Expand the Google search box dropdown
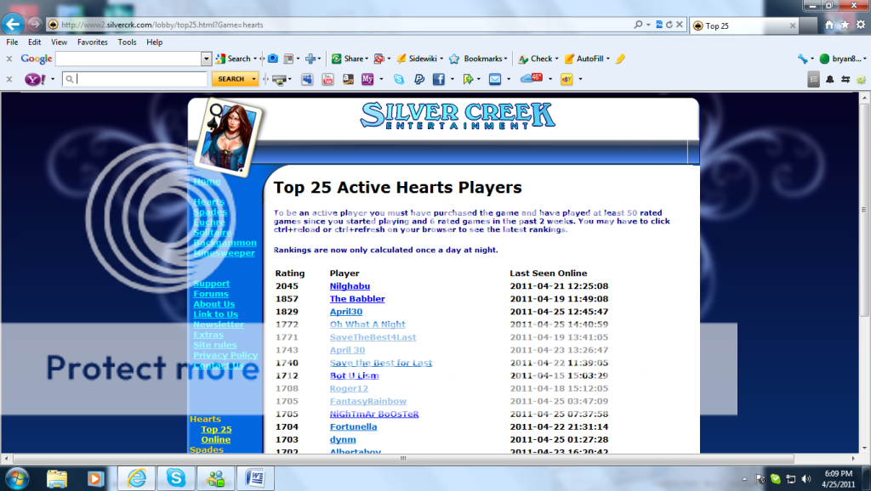 tap(206, 59)
